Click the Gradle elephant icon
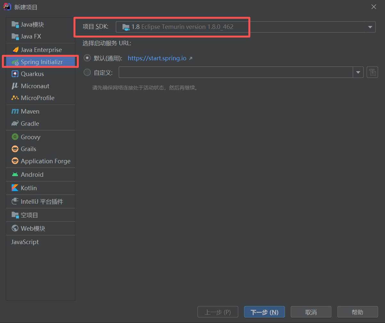 (x=15, y=123)
